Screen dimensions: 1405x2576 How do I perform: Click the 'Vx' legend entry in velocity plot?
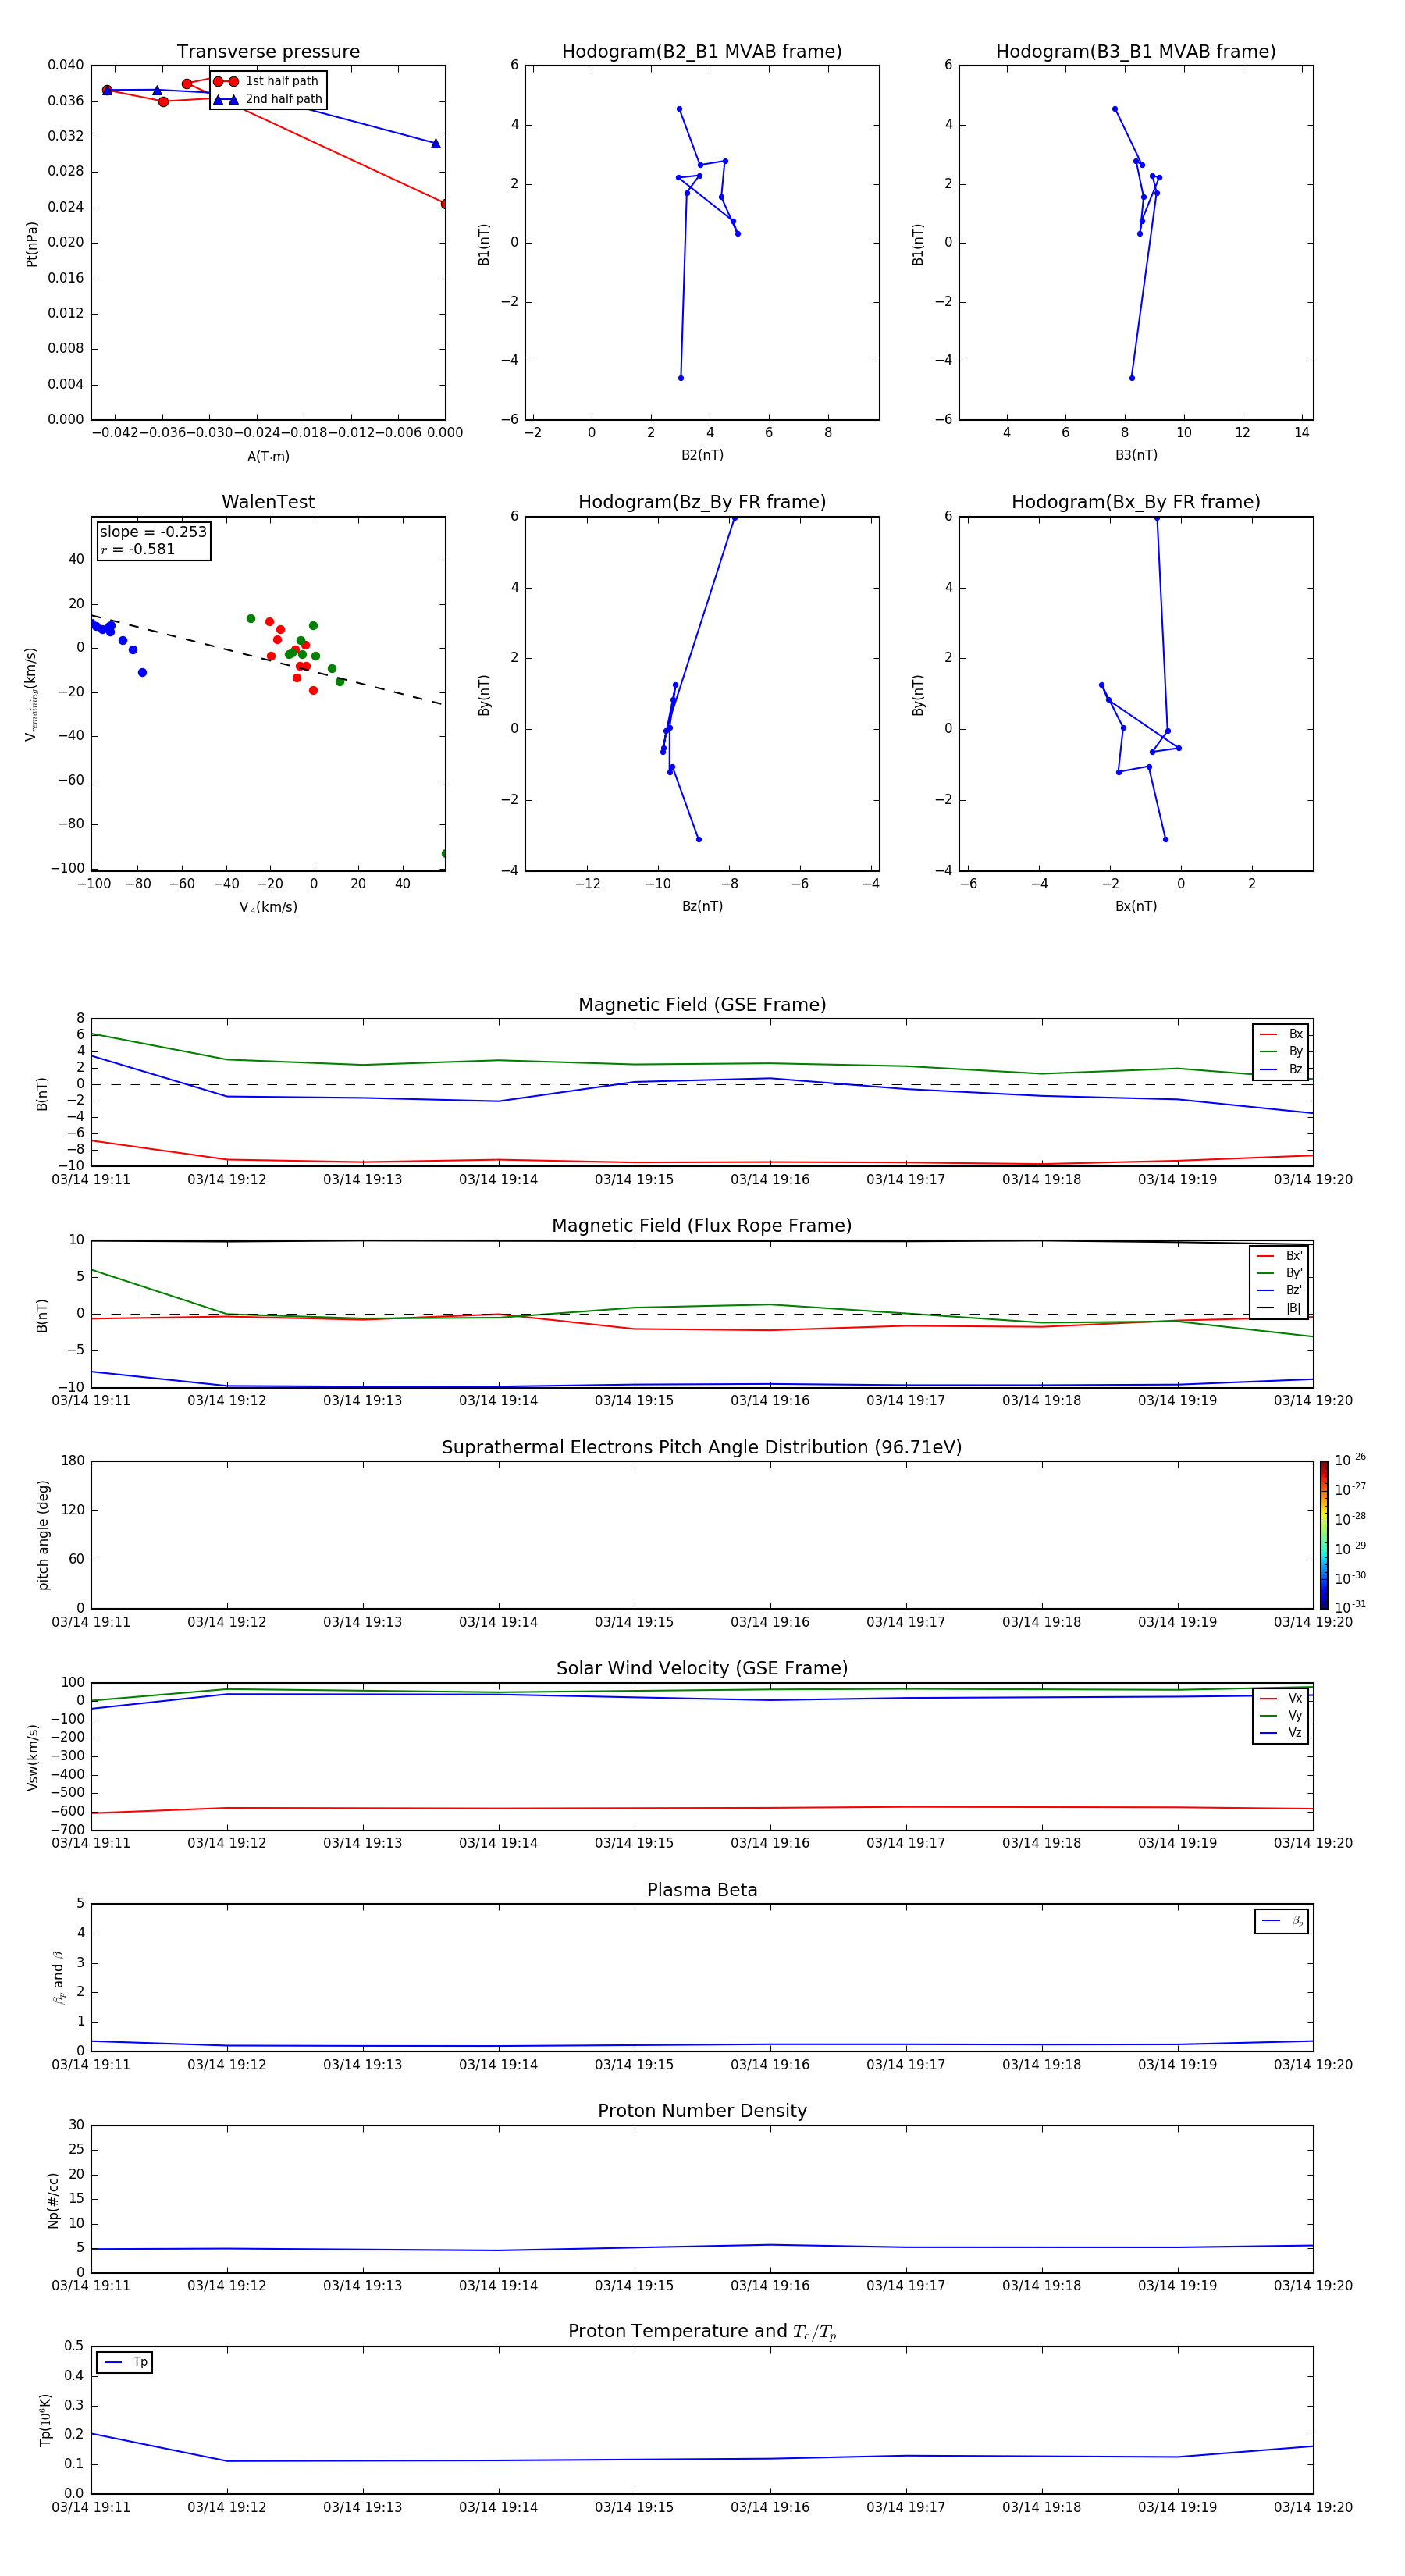1281,1698
